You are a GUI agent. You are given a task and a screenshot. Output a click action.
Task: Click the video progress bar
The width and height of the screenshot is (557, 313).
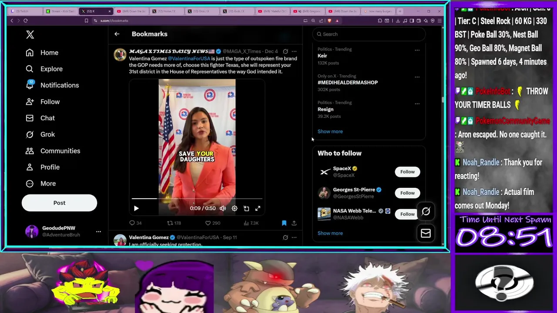[197, 199]
